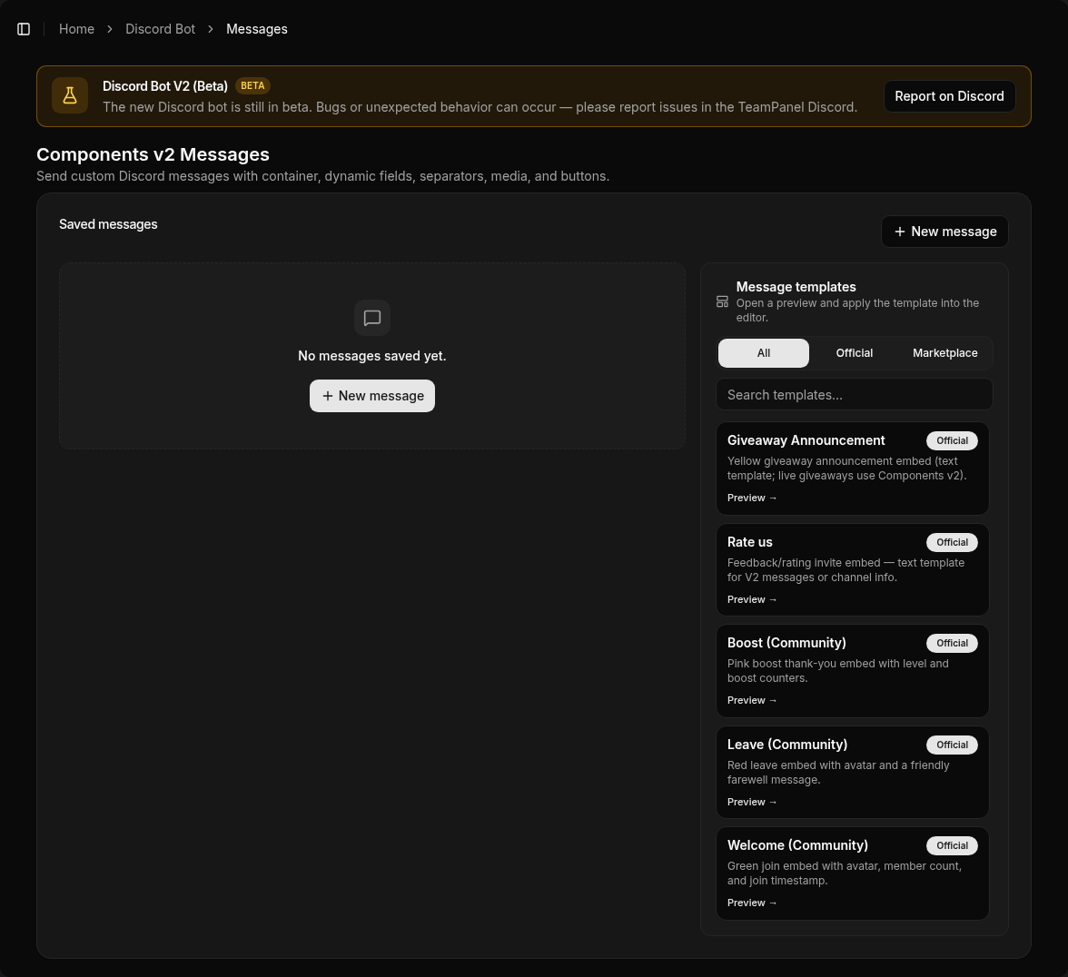Click 'Components v2 Messages' heading
The image size is (1068, 977).
153,154
